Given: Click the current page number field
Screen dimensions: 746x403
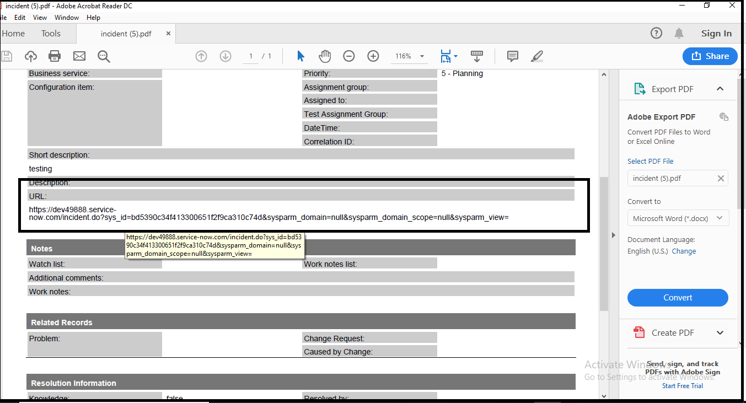Looking at the screenshot, I should [251, 56].
